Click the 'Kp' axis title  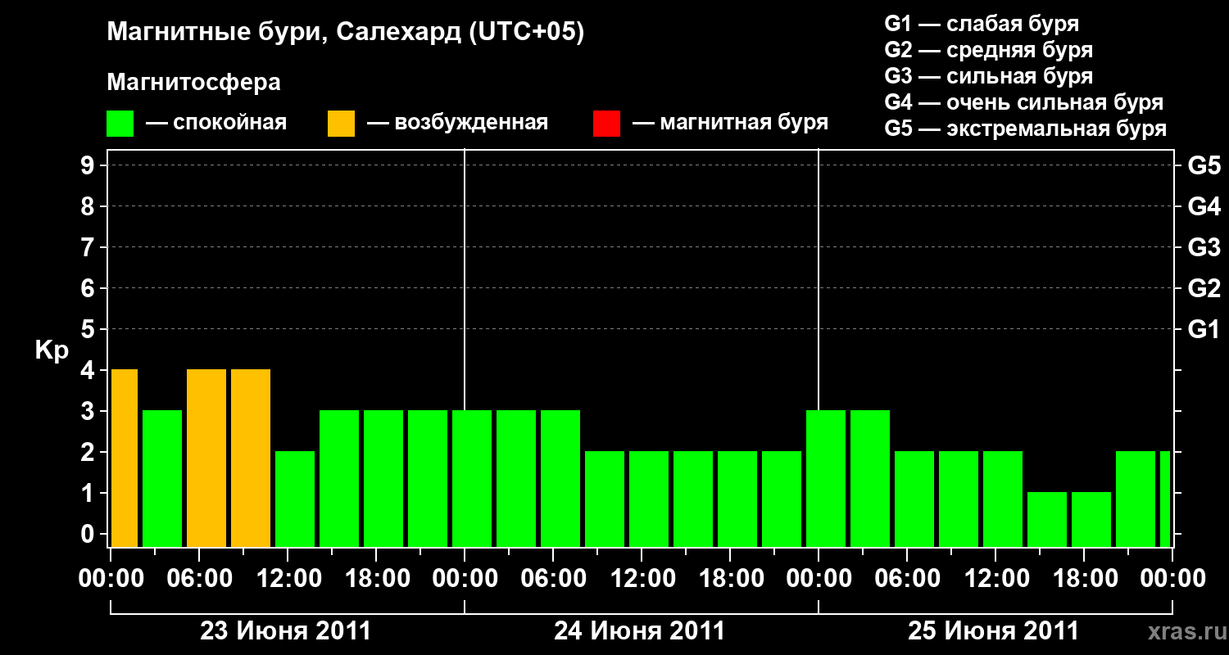pos(52,350)
